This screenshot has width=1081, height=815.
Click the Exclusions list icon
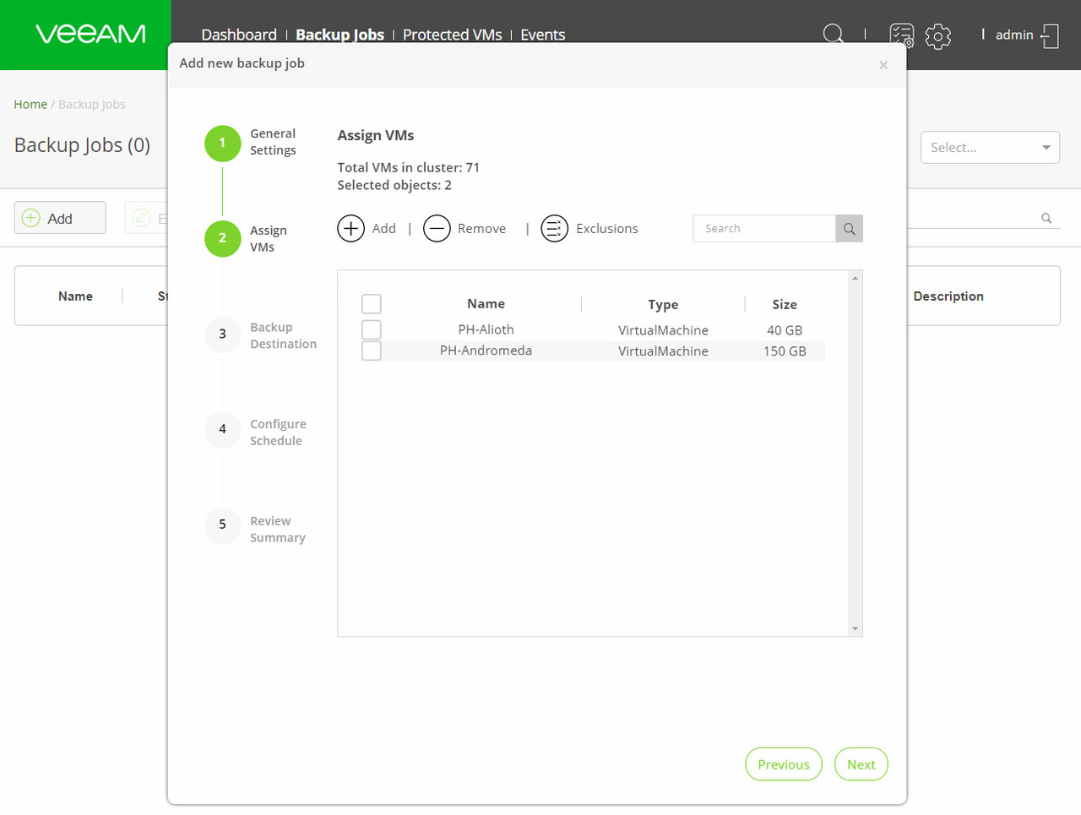[x=555, y=228]
